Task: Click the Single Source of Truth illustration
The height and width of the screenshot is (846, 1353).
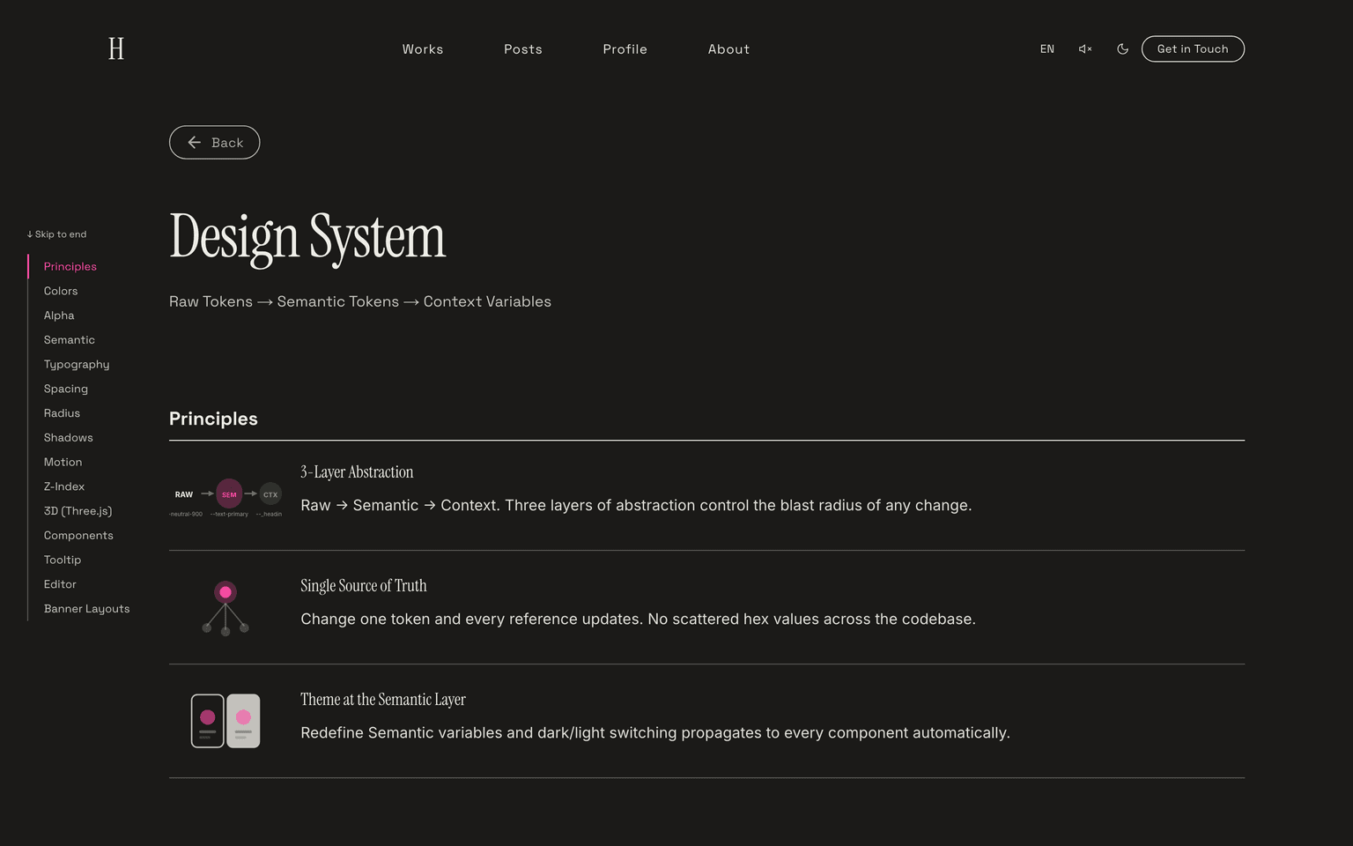Action: point(225,608)
